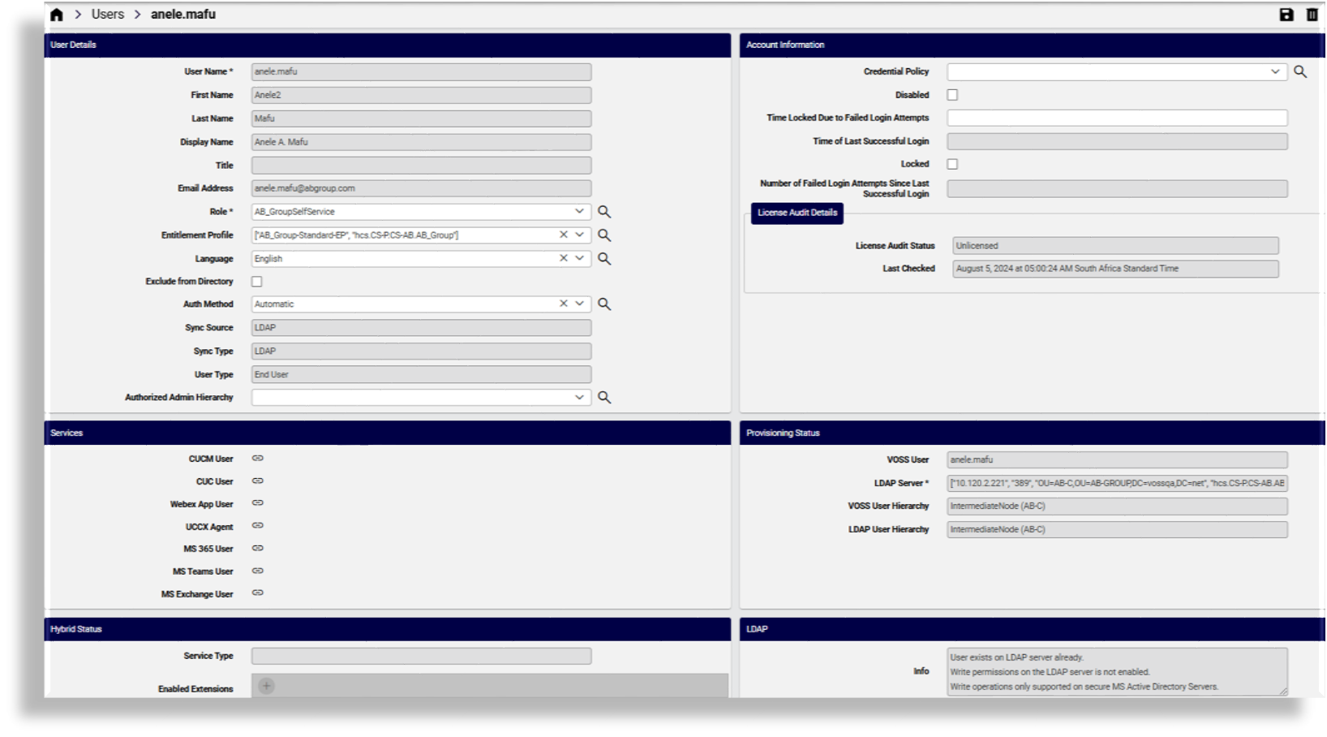The width and height of the screenshot is (1327, 737).
Task: Click the Time Locked Due to Failed Login field
Action: [1116, 118]
